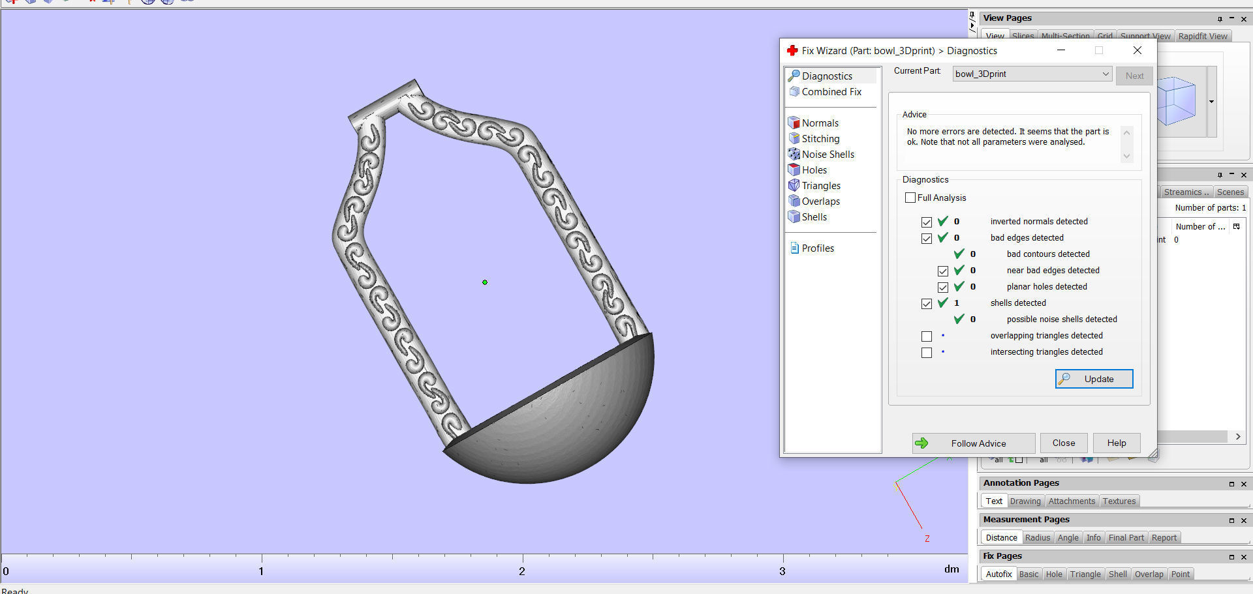Screen dimensions: 1253x594
Task: Toggle near bad edges detection checkbox
Action: [x=943, y=271]
